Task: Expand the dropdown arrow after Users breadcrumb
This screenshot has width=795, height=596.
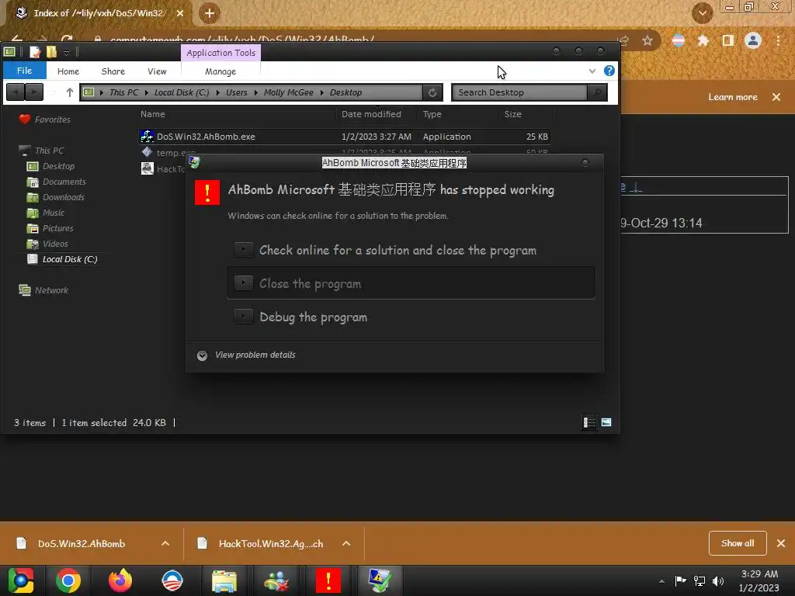Action: point(255,92)
